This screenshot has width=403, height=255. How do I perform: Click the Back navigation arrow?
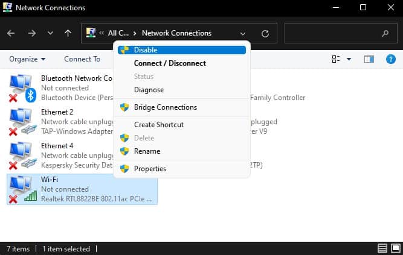point(11,33)
